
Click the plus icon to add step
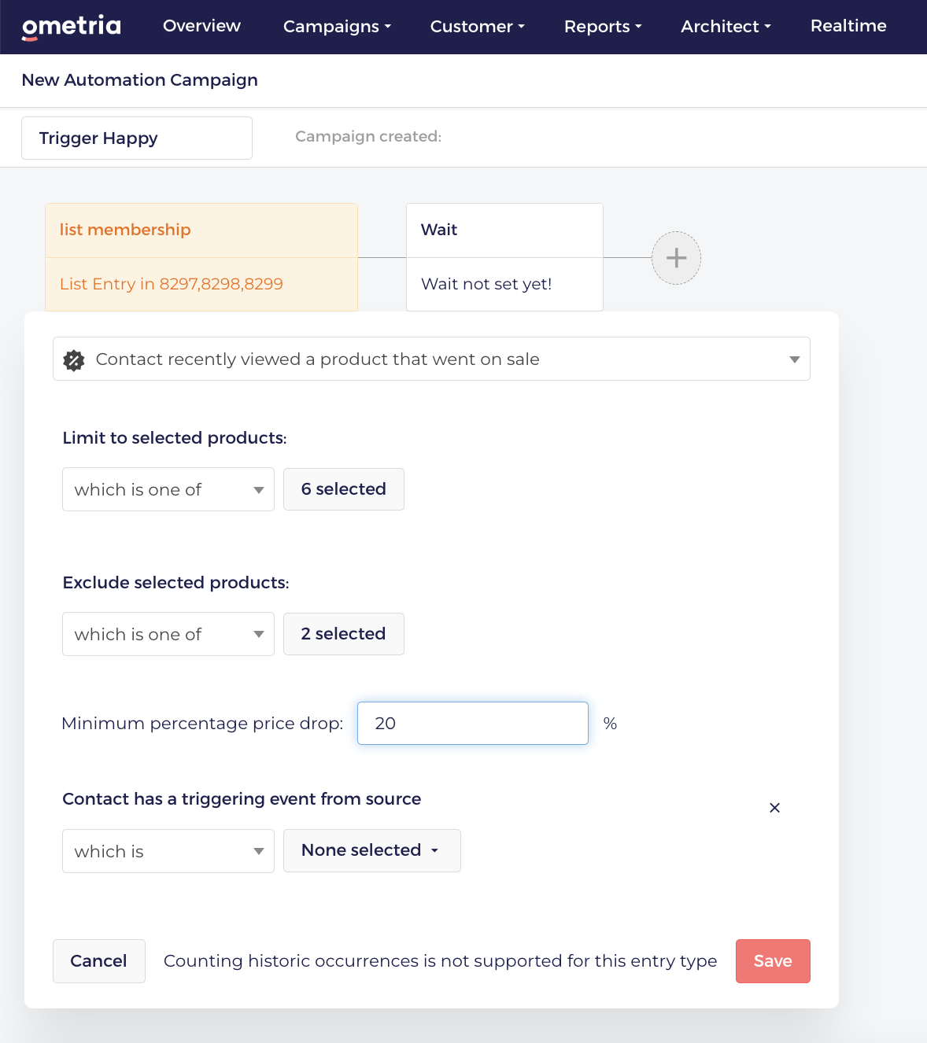coord(676,258)
